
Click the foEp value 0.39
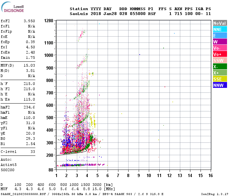coord(30,42)
